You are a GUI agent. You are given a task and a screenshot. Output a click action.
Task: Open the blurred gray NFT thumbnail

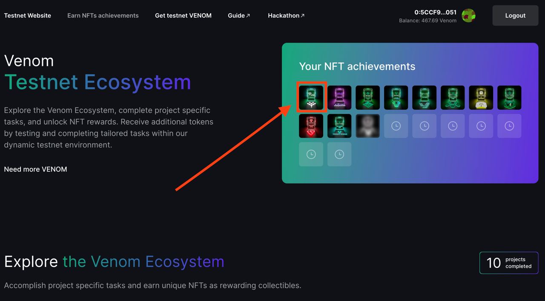pos(367,126)
